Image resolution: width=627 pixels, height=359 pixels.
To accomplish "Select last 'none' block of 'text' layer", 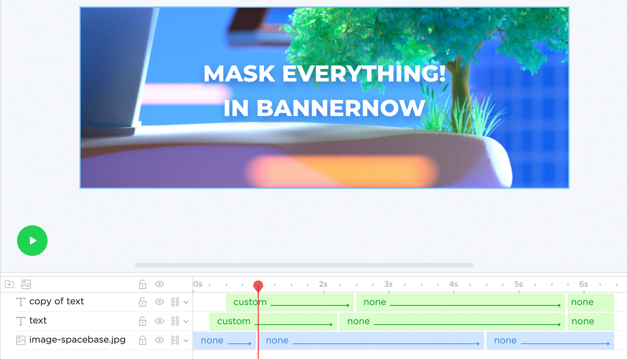I will pyautogui.click(x=591, y=321).
